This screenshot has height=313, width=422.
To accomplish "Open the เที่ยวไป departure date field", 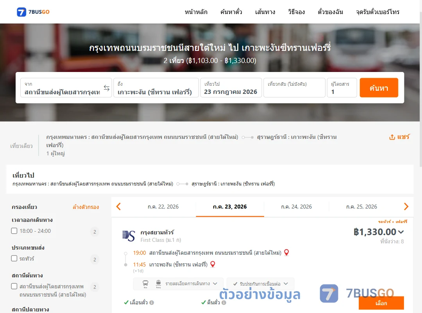I will pyautogui.click(x=231, y=88).
